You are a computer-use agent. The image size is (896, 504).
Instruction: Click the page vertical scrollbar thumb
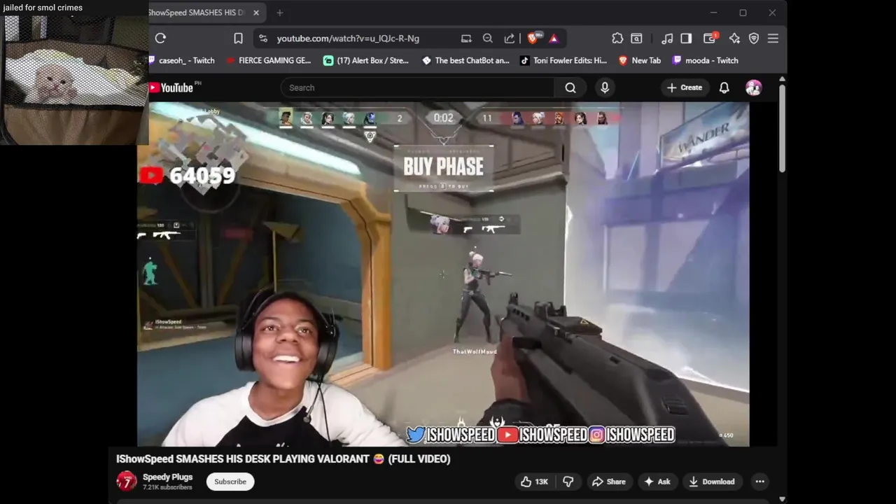pyautogui.click(x=782, y=128)
